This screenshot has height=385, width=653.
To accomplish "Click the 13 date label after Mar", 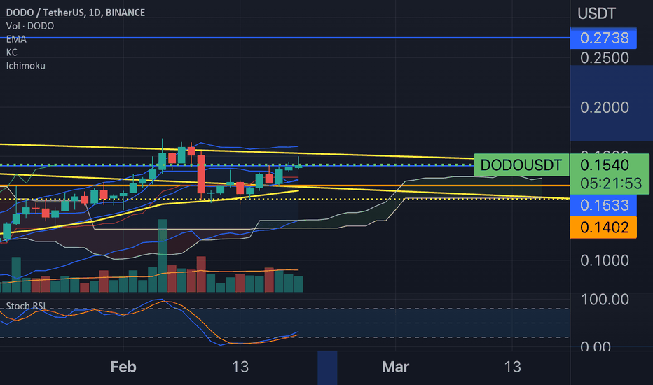I will (x=512, y=367).
